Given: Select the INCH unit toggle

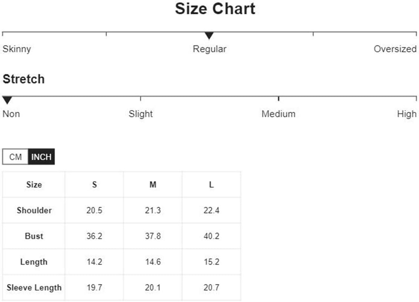Looking at the screenshot, I should pyautogui.click(x=41, y=157).
